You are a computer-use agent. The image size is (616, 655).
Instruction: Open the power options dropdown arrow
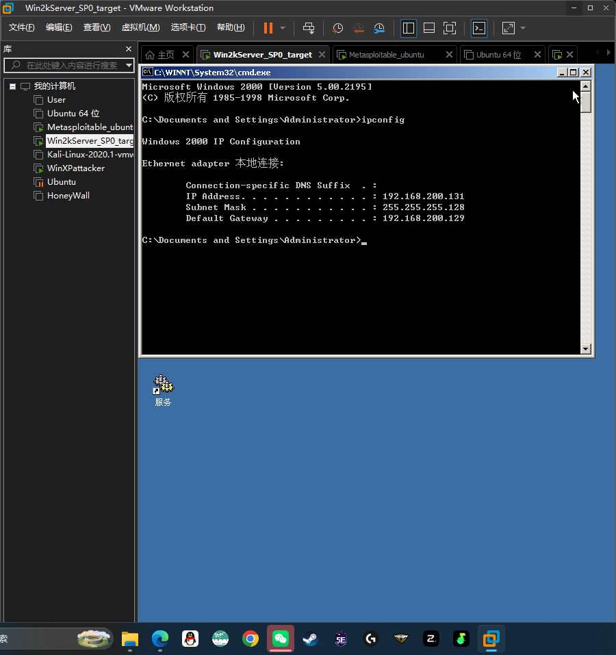(283, 28)
